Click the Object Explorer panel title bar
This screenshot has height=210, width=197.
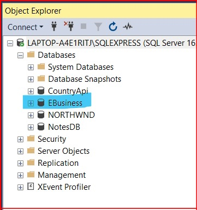tap(99, 11)
